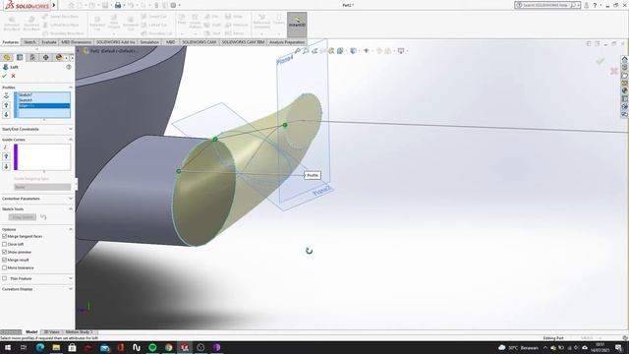This screenshot has width=629, height=354.
Task: Open DisplayManager color ball tab icon
Action: click(x=59, y=57)
